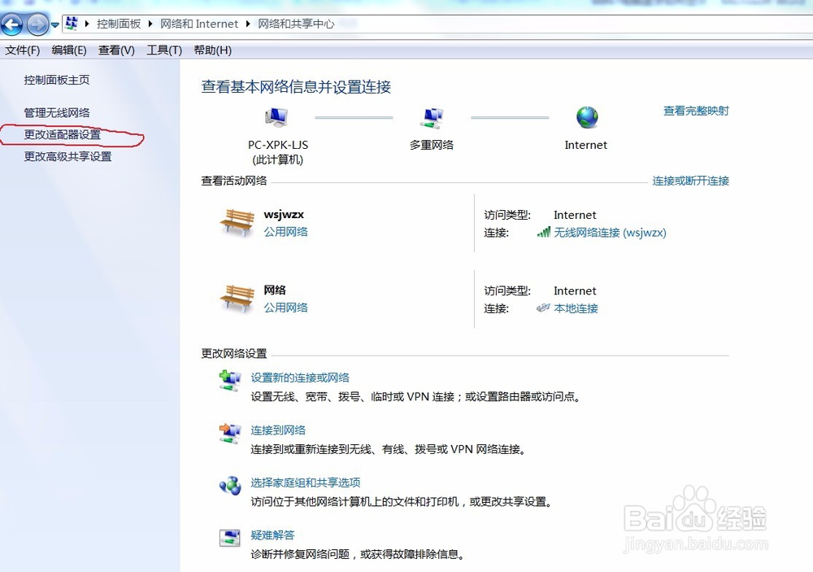Click the Internet globe icon
Viewport: 813px width, 572px height.
pyautogui.click(x=585, y=117)
